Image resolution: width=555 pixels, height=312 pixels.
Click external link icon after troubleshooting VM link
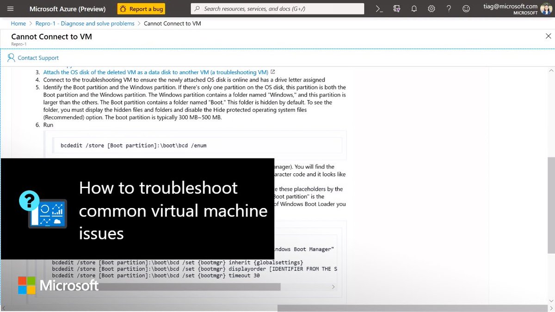pos(273,72)
